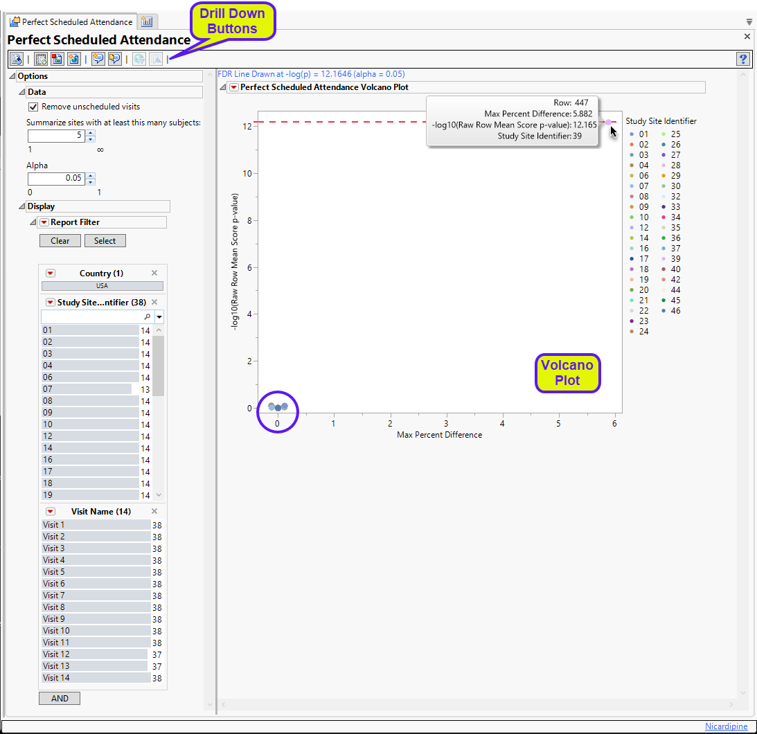Click the red square table toolbar icon
This screenshot has height=734, width=757.
57,60
